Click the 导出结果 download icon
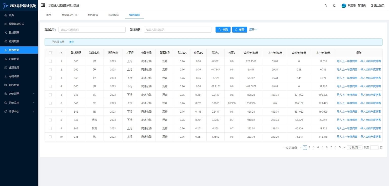Screen dimensions: 389x186 (6, 76)
